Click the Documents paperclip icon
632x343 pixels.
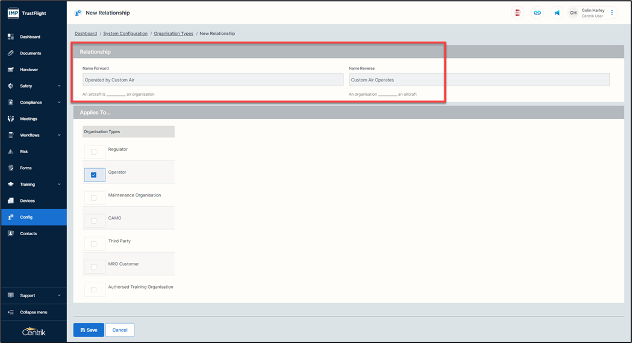click(11, 53)
